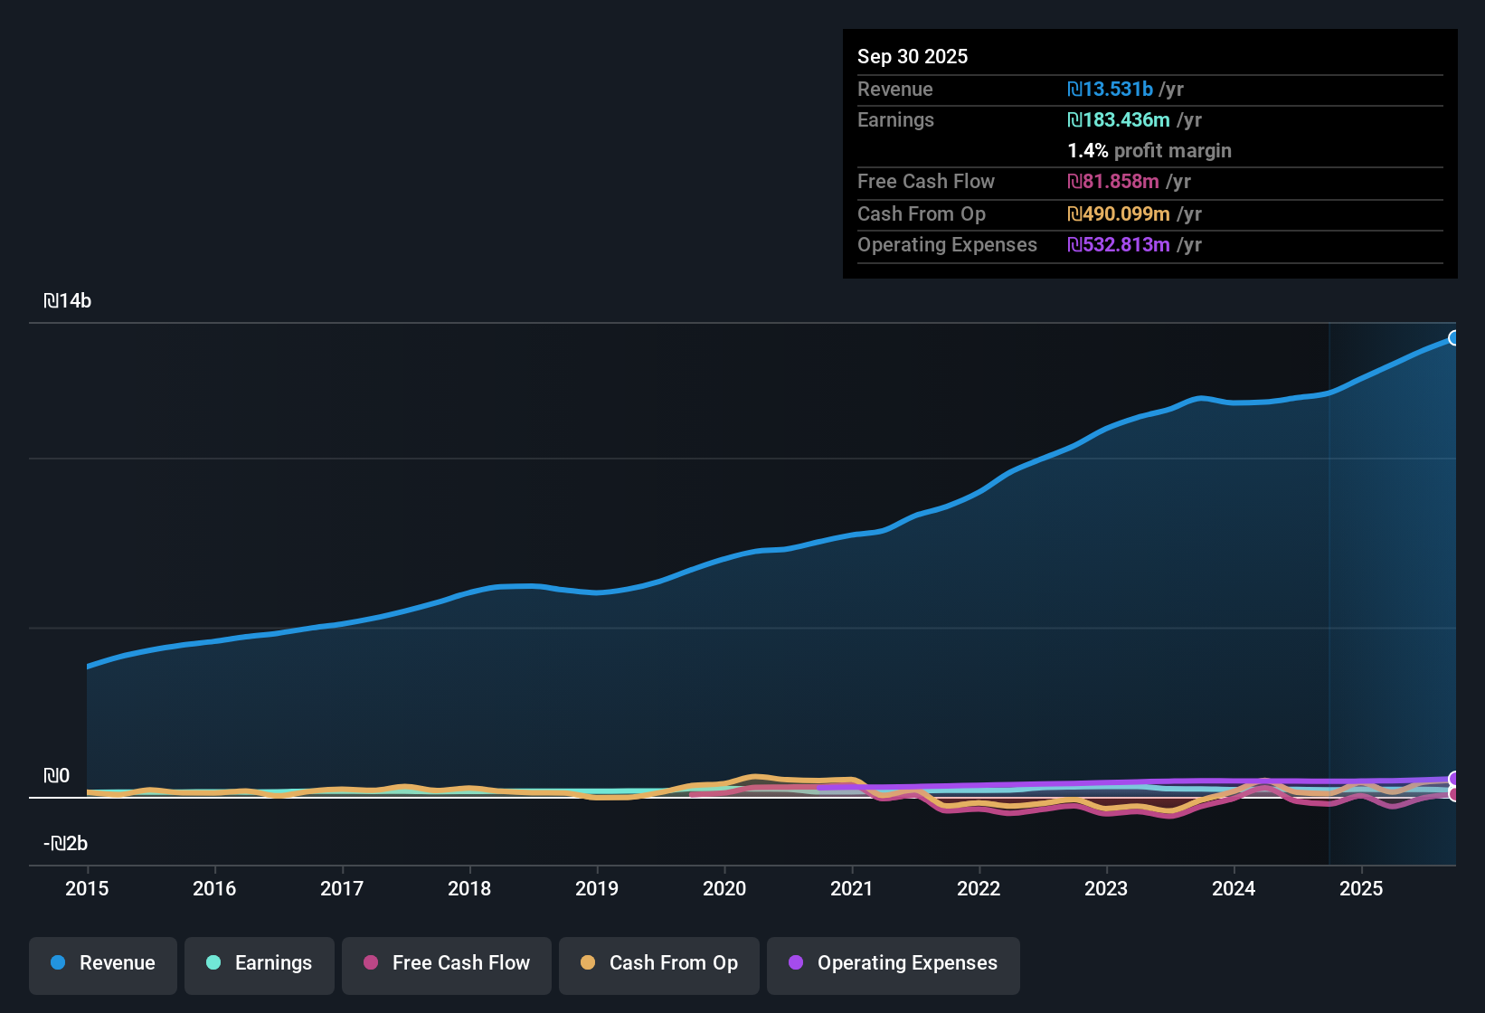Toggle the Free Cash Flow series off
Viewport: 1485px width, 1013px height.
tap(446, 963)
